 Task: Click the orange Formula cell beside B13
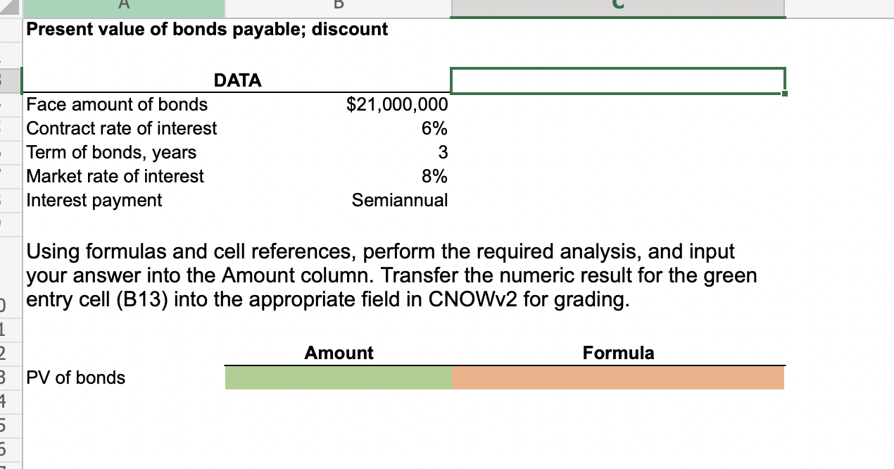click(618, 378)
